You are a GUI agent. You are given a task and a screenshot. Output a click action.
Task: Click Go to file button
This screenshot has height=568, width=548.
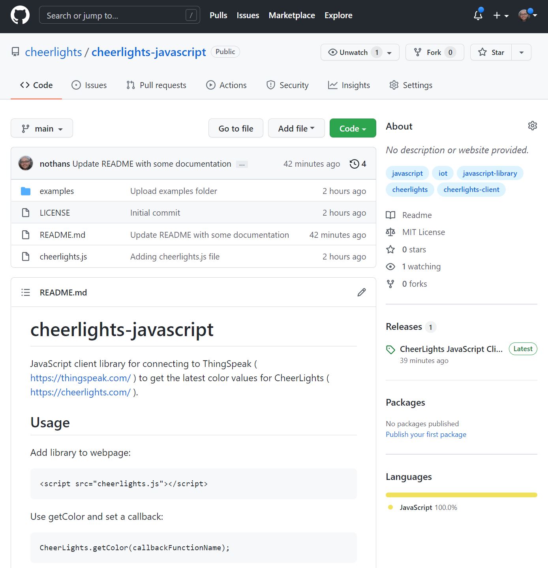[x=236, y=128]
